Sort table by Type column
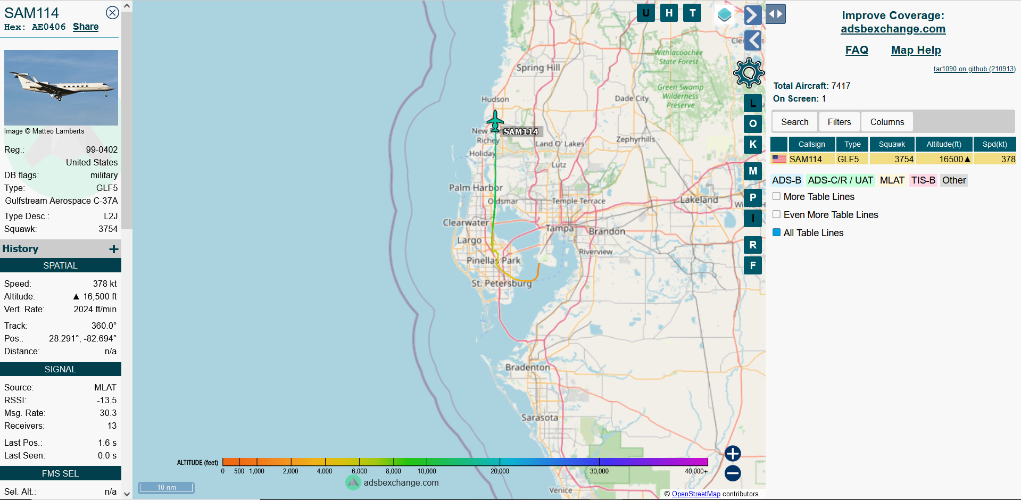This screenshot has height=500, width=1021. tap(852, 144)
